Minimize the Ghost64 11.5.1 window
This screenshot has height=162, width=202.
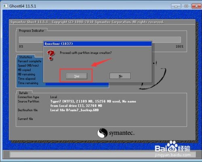(176, 6)
